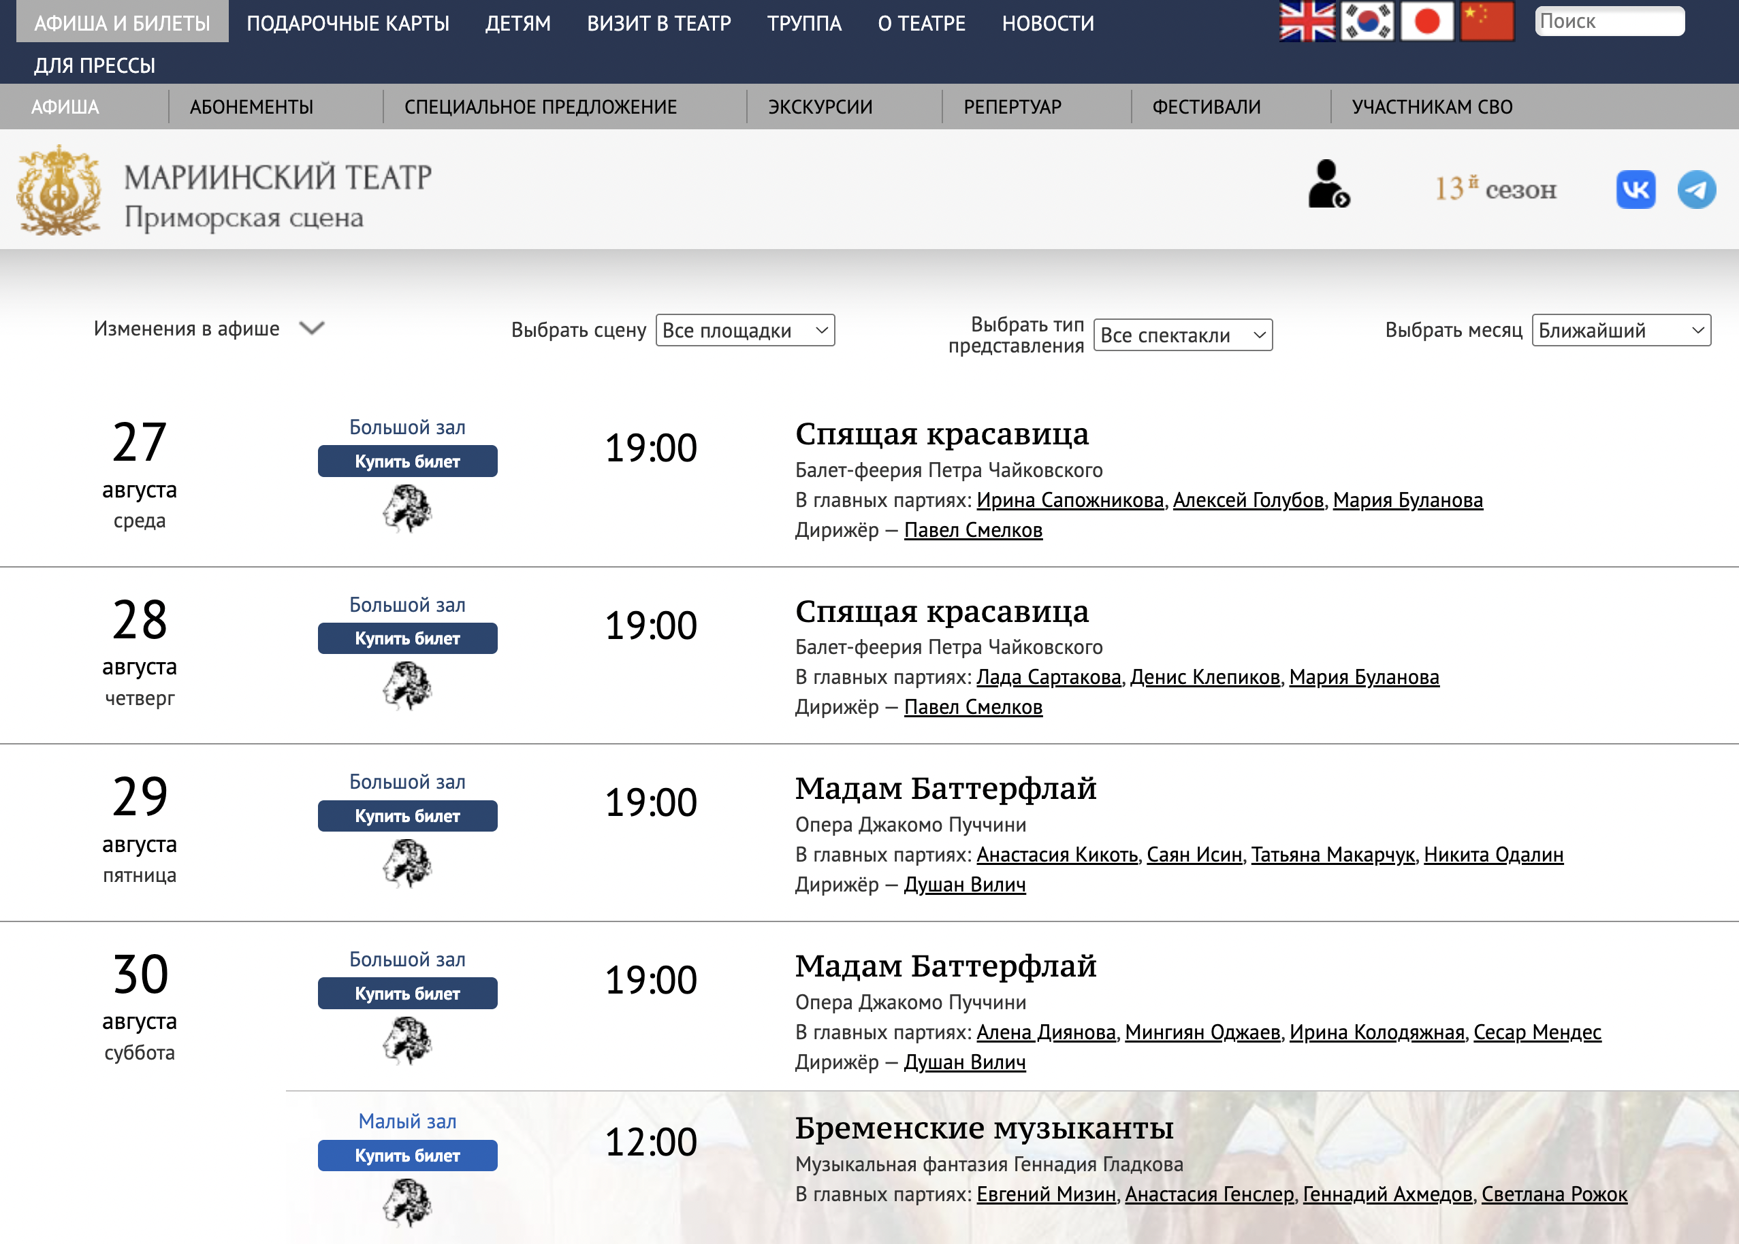Open the 13-й сезон season badge
The width and height of the screenshot is (1739, 1244).
(1495, 189)
